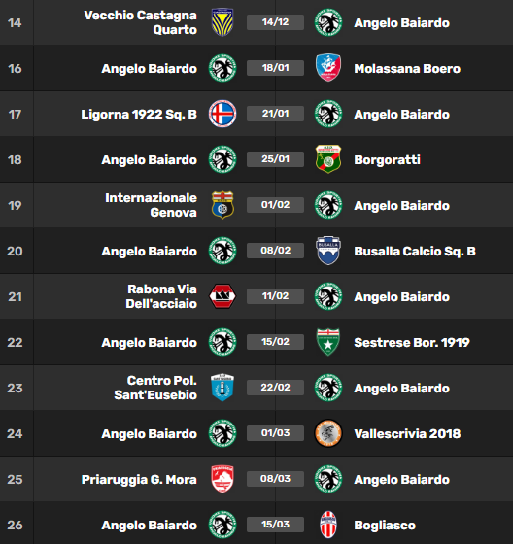Click the Centro Pol. Sant'Eusebio crest
The width and height of the screenshot is (513, 544).
click(222, 388)
